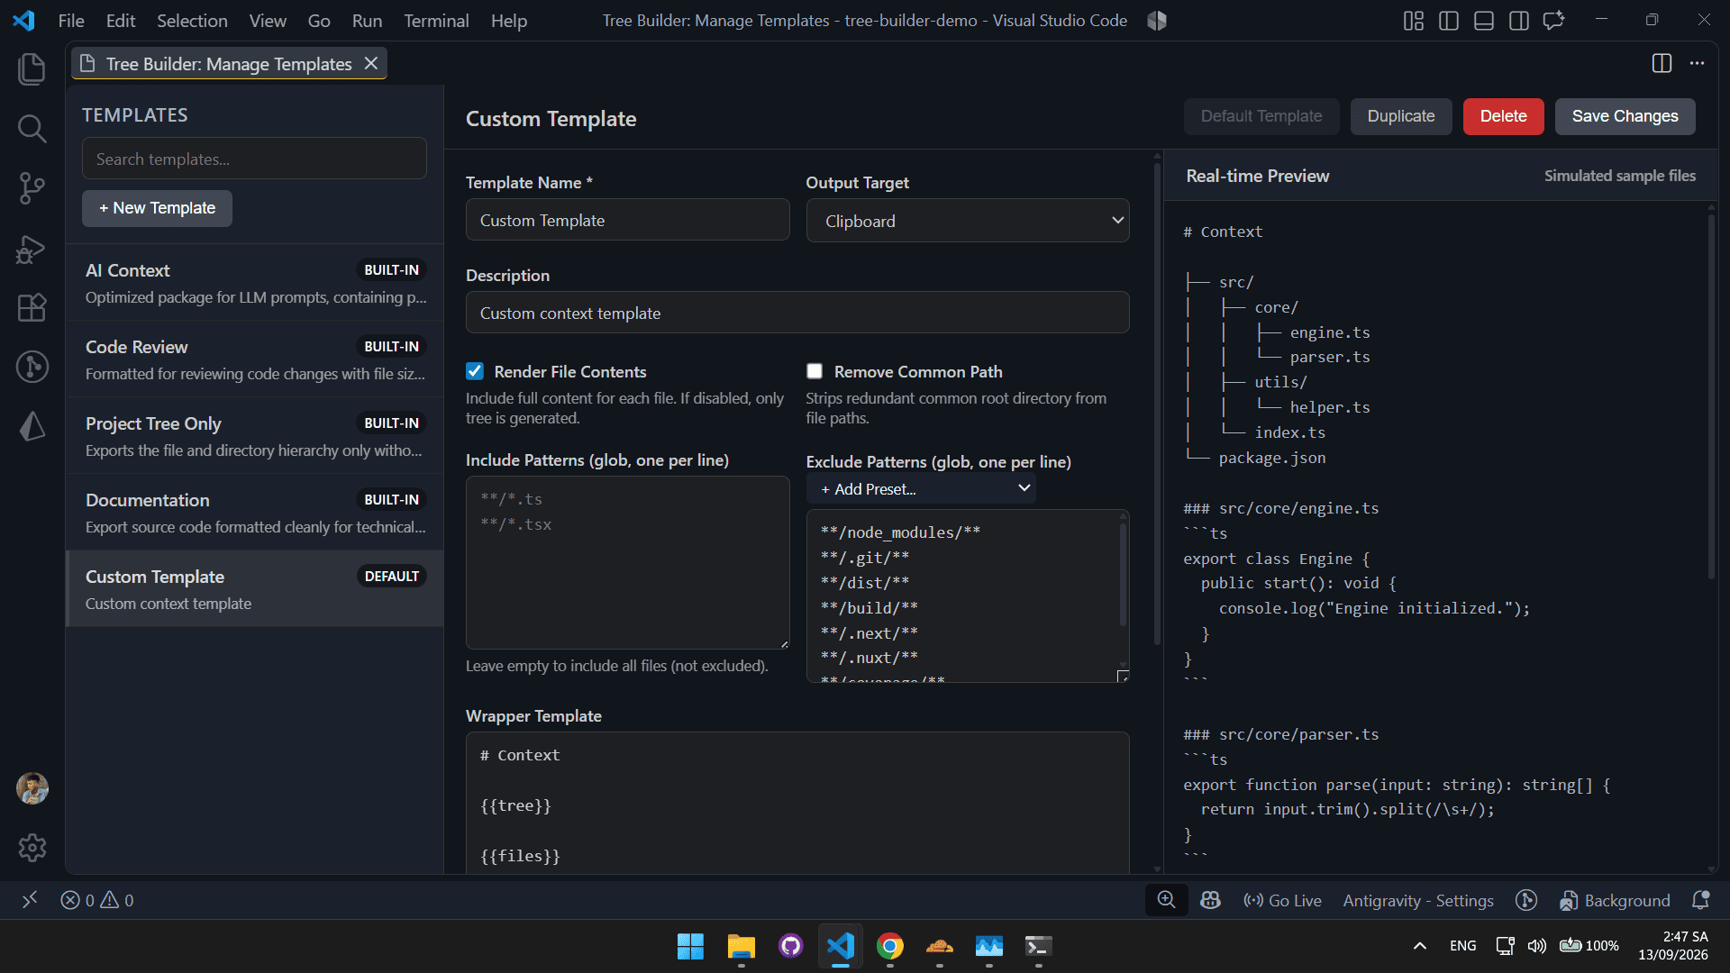The image size is (1730, 973).
Task: Enable Render File Contents checkbox
Action: click(x=475, y=371)
